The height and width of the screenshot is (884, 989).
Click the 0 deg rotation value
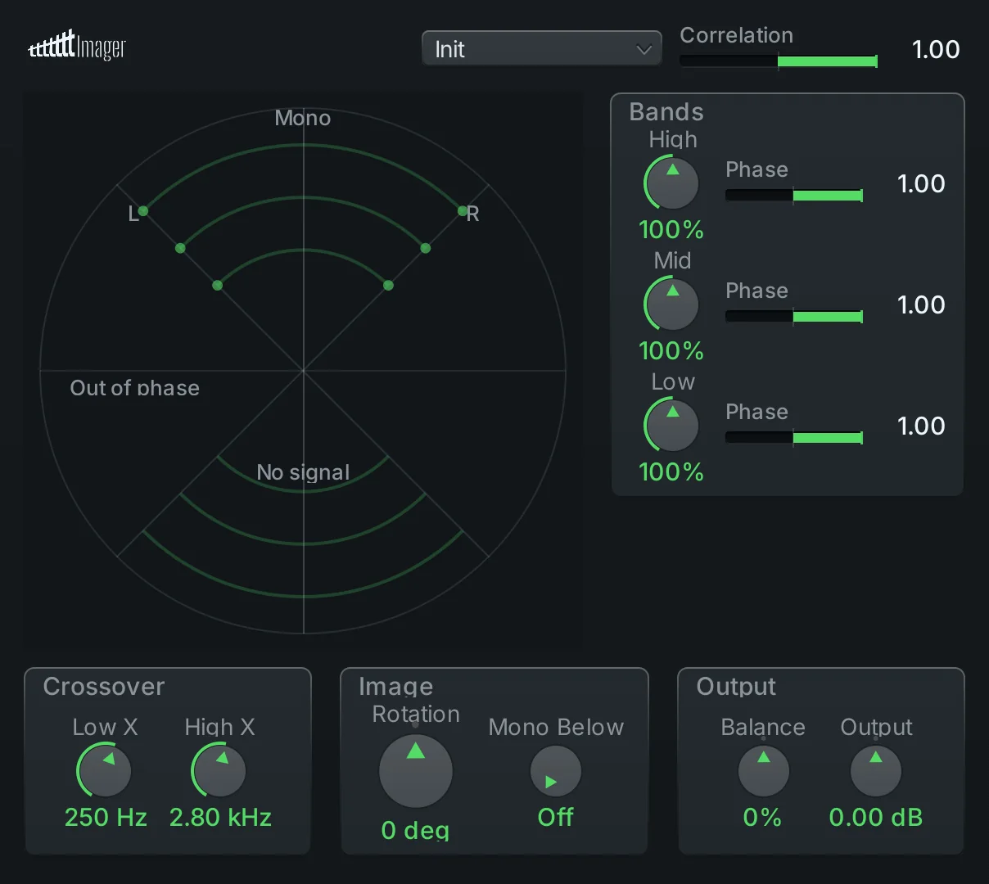[416, 830]
